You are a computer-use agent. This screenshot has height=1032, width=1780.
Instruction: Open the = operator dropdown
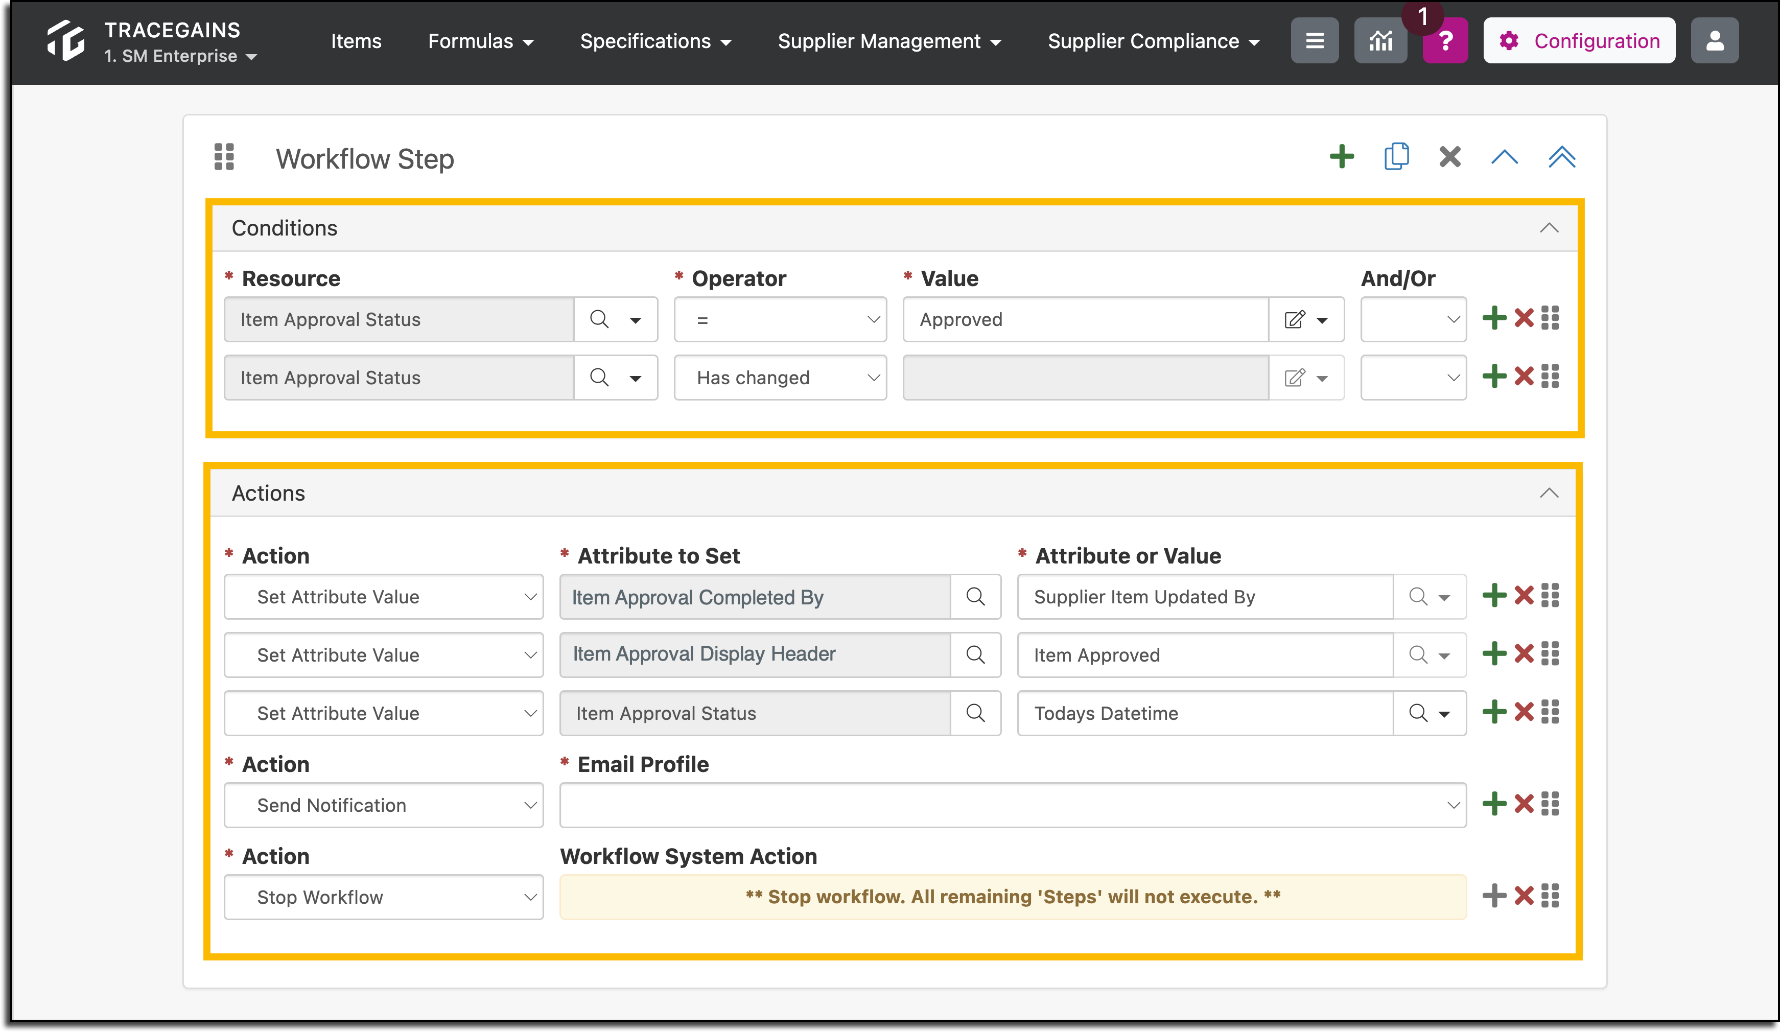[x=780, y=319]
